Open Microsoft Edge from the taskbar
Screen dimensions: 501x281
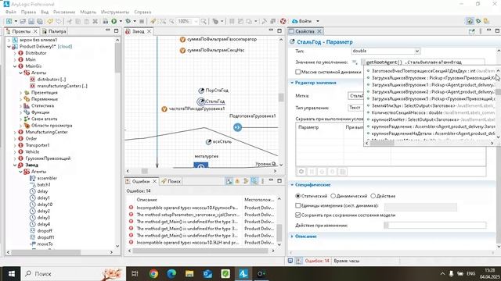pos(171,274)
